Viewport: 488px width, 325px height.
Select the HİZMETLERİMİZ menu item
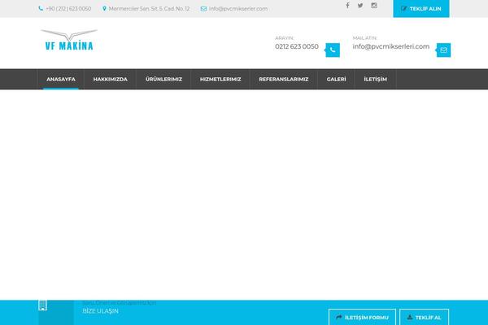[220, 80]
